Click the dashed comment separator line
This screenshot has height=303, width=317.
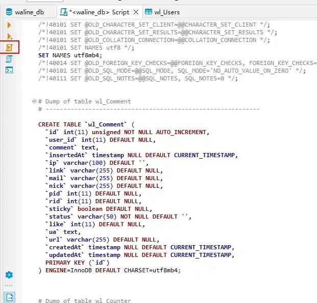point(149,109)
